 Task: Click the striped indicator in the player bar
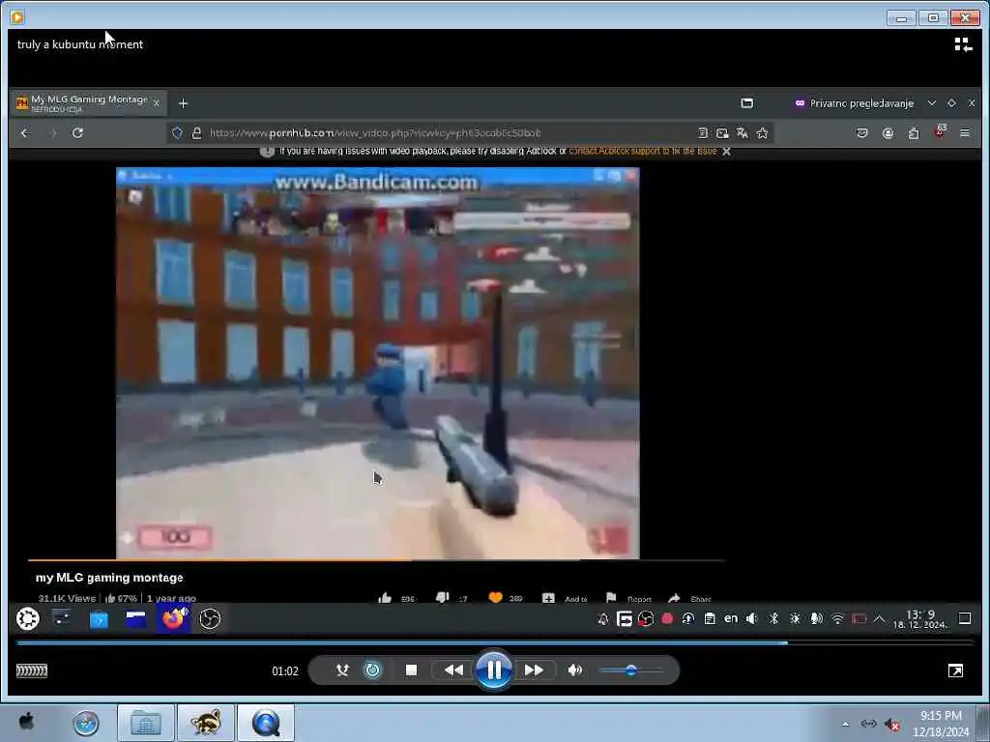click(x=32, y=671)
